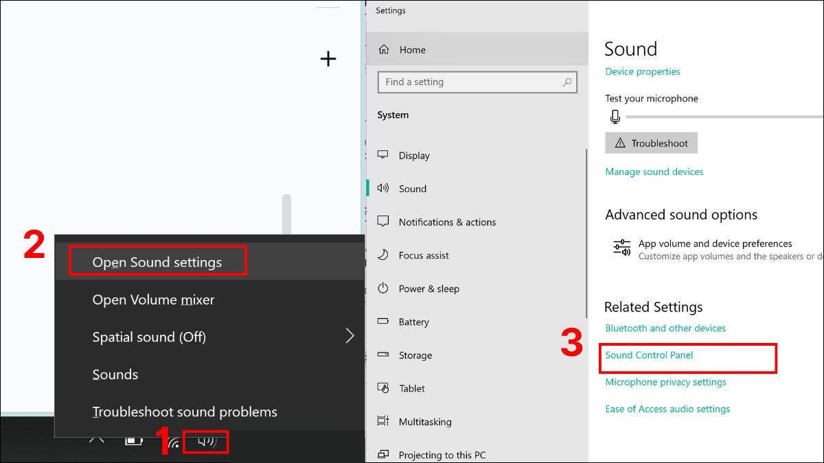The image size is (824, 463).
Task: Click the Manage sound devices link
Action: click(654, 171)
